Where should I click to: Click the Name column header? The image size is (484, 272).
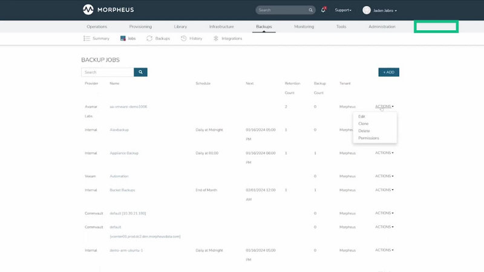click(x=114, y=83)
